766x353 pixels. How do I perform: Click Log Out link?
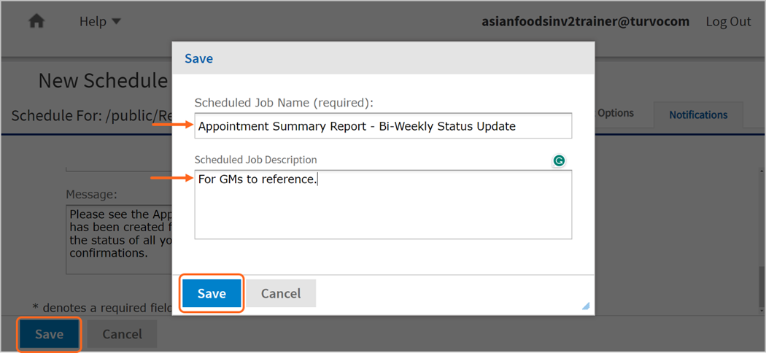(728, 21)
